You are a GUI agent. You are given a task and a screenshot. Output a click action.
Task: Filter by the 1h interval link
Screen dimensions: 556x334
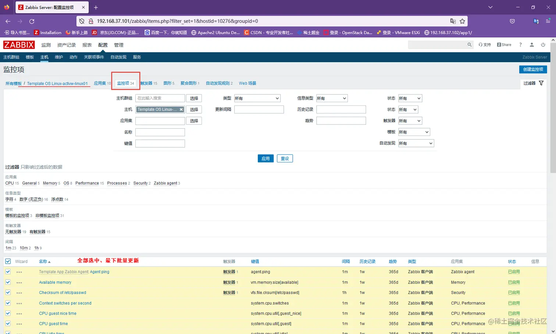click(36, 248)
